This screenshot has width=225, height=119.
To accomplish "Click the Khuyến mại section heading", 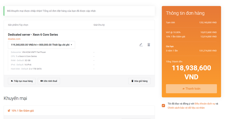I will pos(15,98).
